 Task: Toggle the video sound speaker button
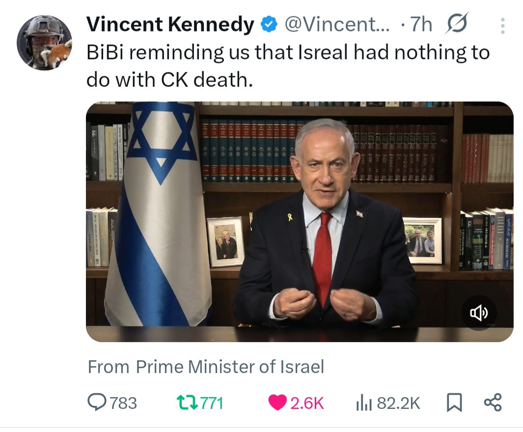(x=479, y=313)
